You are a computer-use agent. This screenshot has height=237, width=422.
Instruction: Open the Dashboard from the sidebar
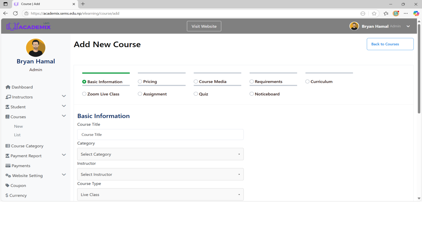22,87
